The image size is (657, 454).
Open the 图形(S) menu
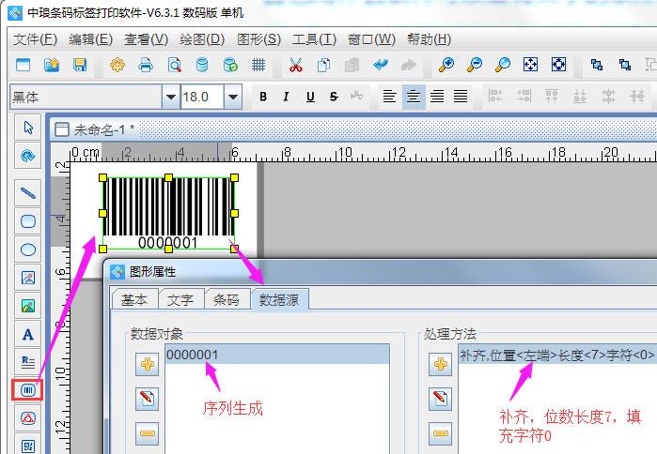tap(258, 39)
